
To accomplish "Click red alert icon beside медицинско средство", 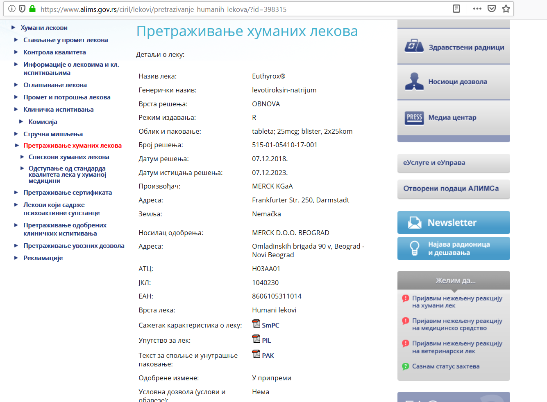I will click(x=406, y=321).
